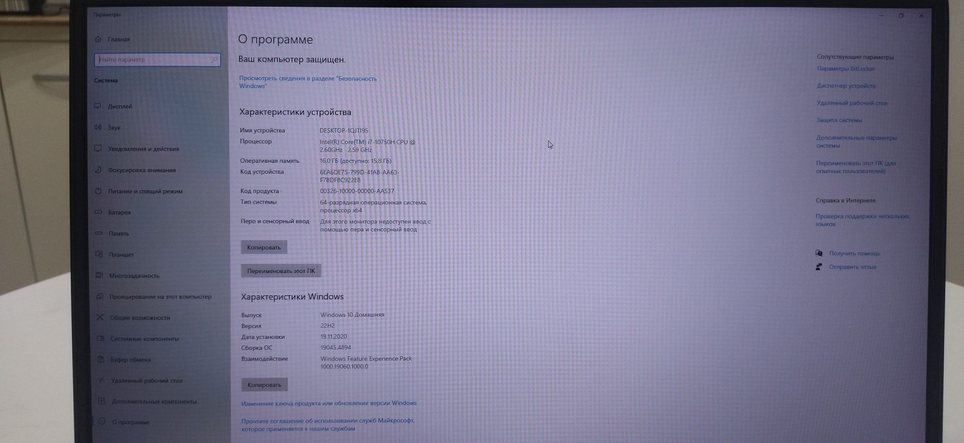The image size is (964, 443).
Task: Open Проверка поддержки нескольких языков link
Action: (x=862, y=220)
